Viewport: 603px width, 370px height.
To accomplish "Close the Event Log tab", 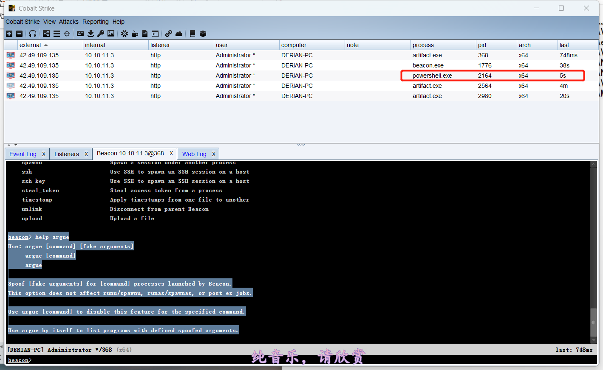I will [44, 154].
